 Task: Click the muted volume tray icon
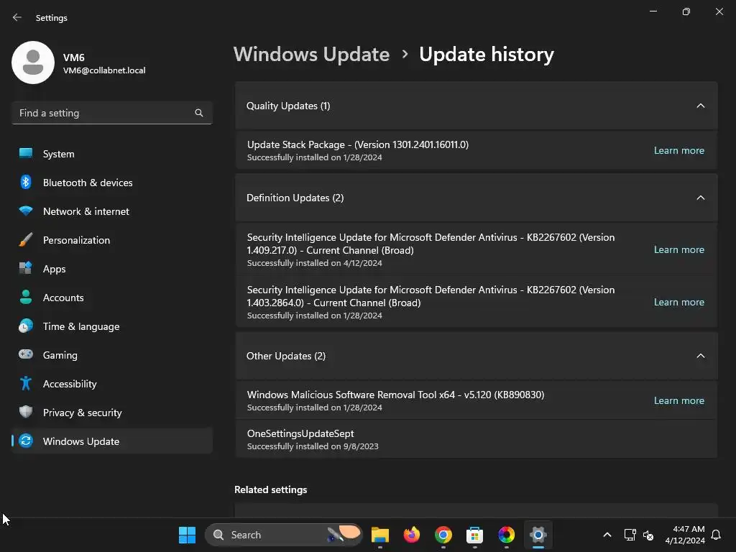point(648,535)
